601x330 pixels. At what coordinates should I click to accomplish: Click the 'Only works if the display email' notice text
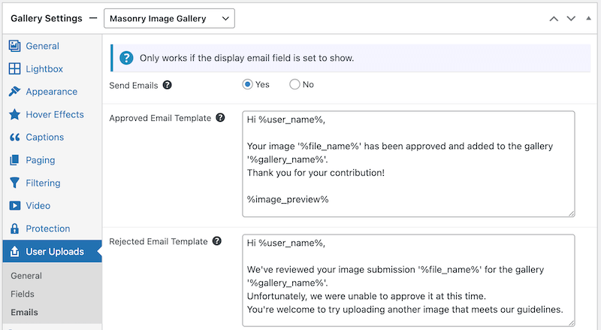[246, 58]
